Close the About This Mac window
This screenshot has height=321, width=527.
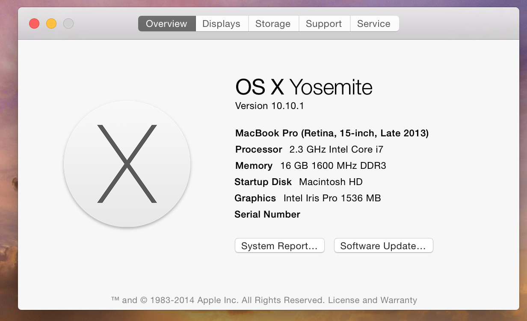point(34,24)
